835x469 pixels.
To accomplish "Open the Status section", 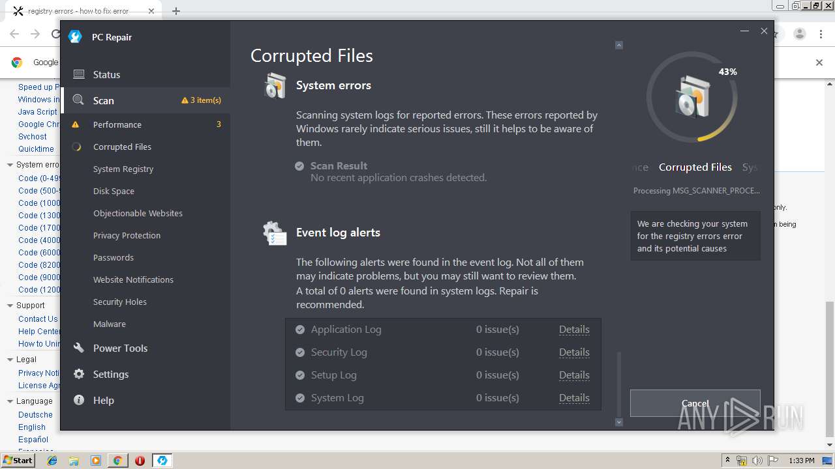I will point(145,74).
